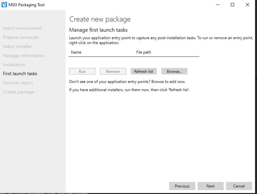The height and width of the screenshot is (194, 257).
Task: Select the 'Select environment' step
Action: (22, 28)
